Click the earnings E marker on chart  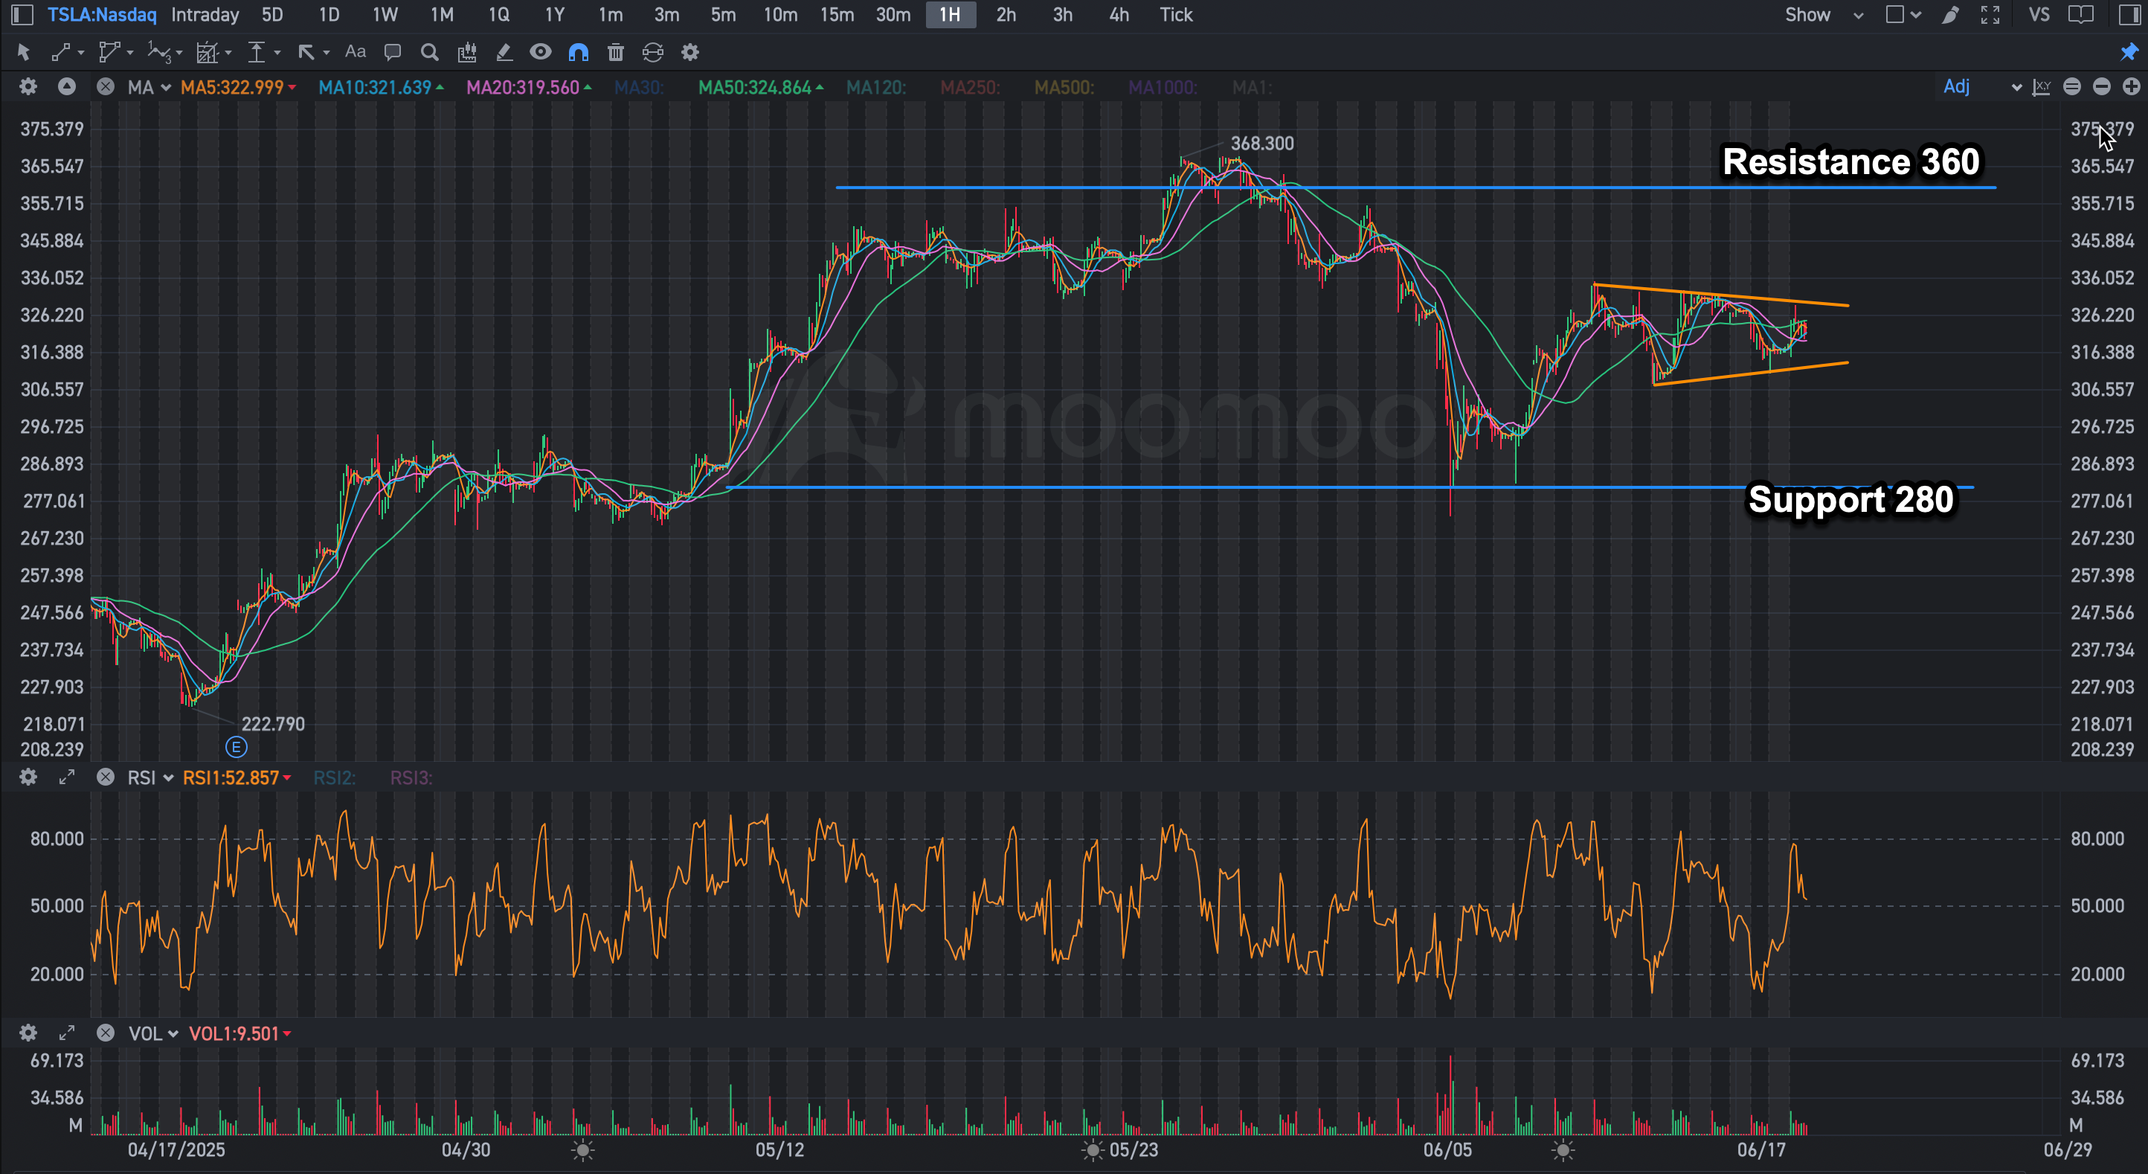click(236, 747)
